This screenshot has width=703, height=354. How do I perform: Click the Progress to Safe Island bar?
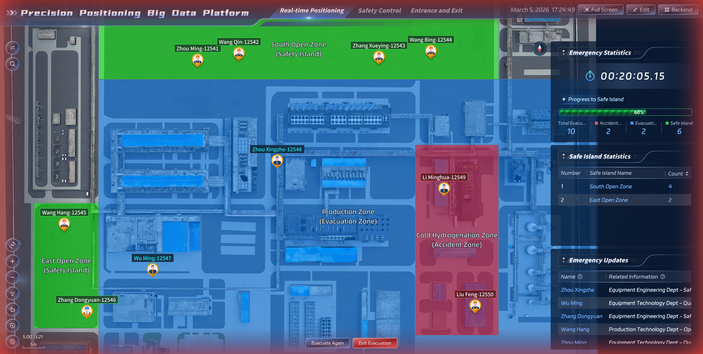pos(625,112)
